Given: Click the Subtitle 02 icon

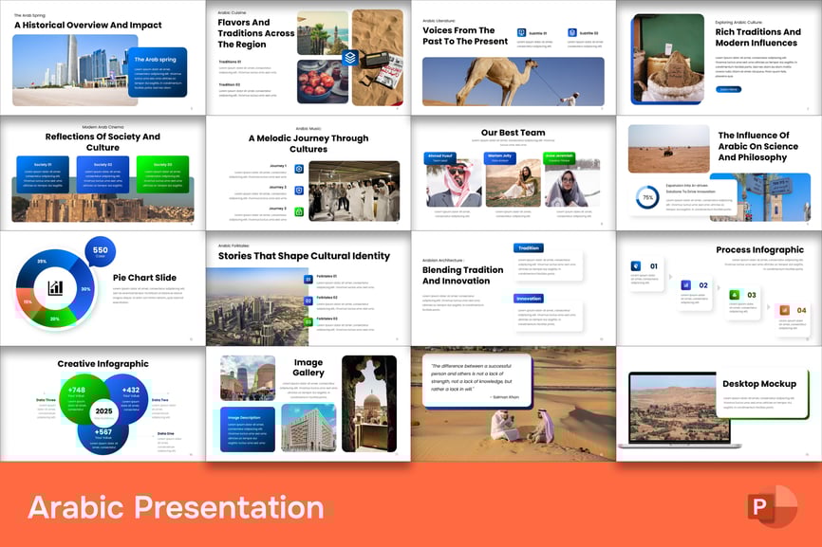Looking at the screenshot, I should [x=572, y=32].
